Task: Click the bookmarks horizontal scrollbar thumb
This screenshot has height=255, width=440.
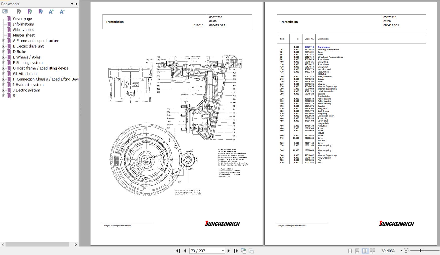Action: 37,244
